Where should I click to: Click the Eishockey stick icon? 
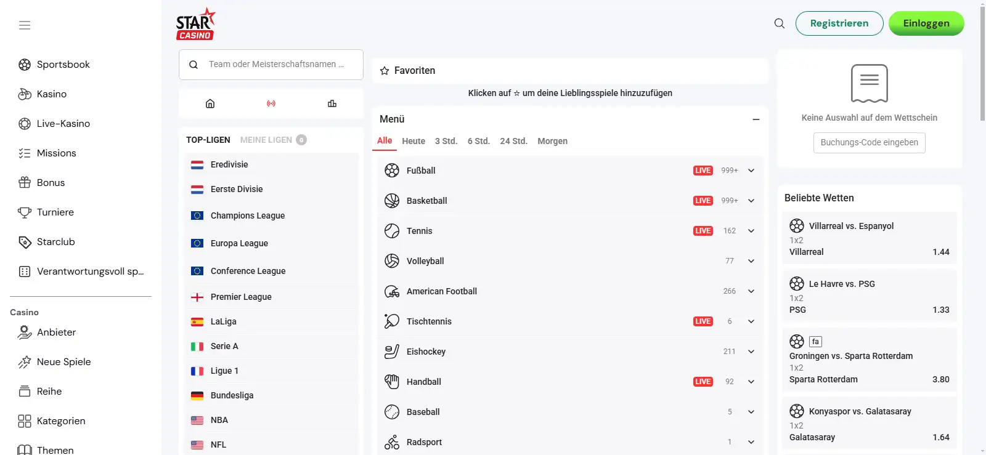(x=392, y=352)
